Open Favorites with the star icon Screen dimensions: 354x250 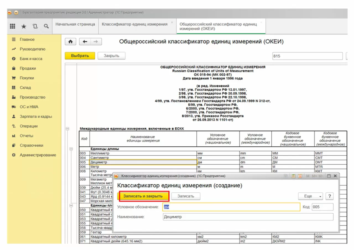(24, 26)
